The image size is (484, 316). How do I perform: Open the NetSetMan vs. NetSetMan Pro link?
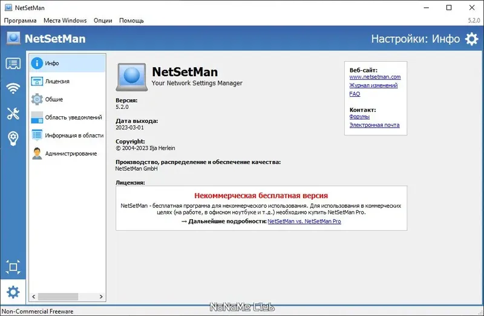pos(304,221)
